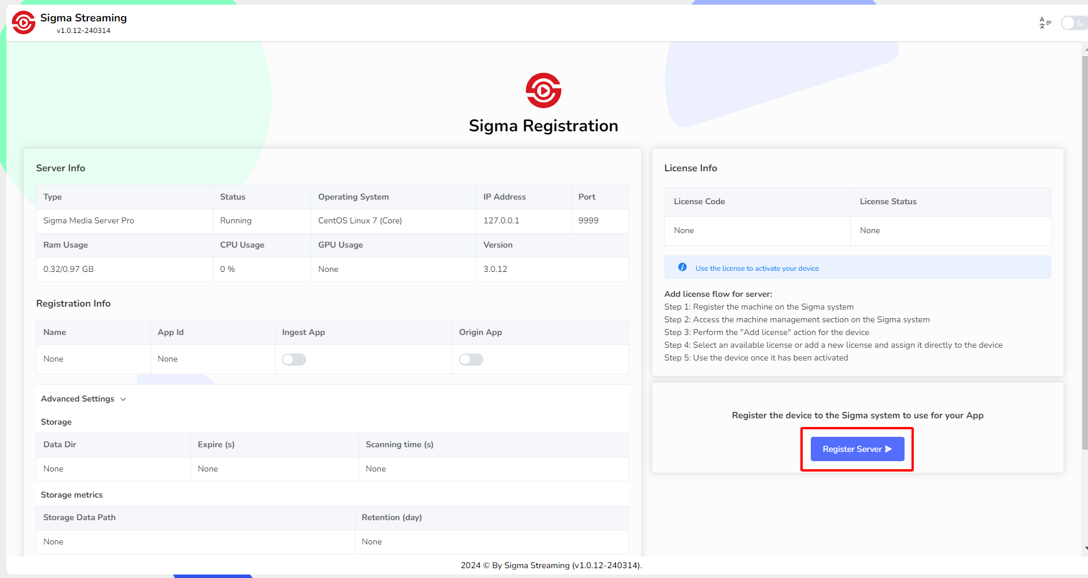The height and width of the screenshot is (578, 1088).
Task: Click the arrow icon on Register Server
Action: point(889,449)
